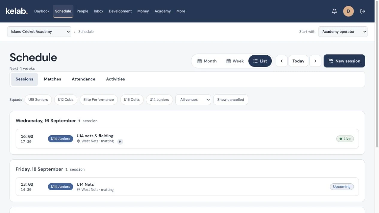Toggle Elite Performance squad filter

(x=99, y=100)
